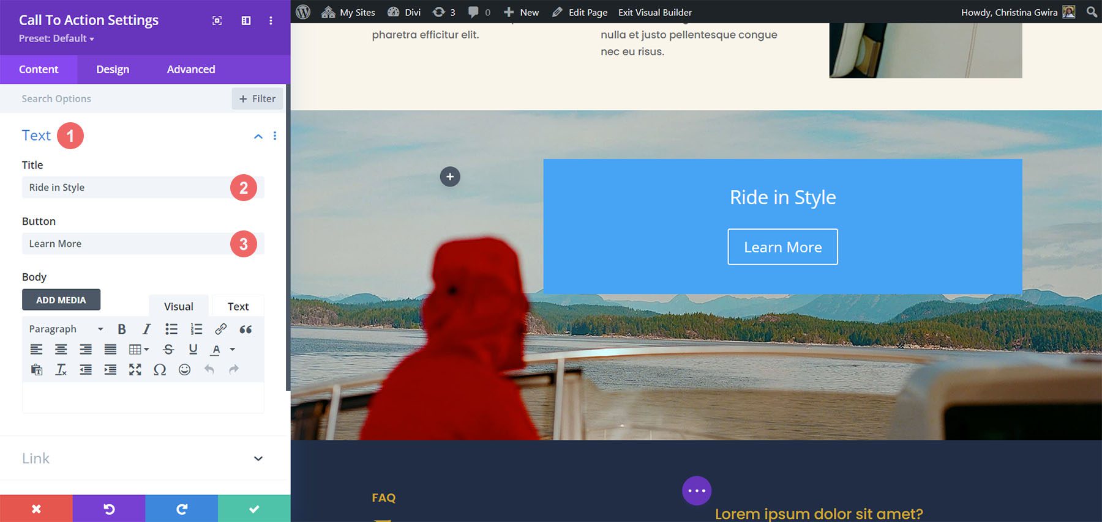Click inside the Body text area
This screenshot has height=522, width=1102.
click(143, 397)
